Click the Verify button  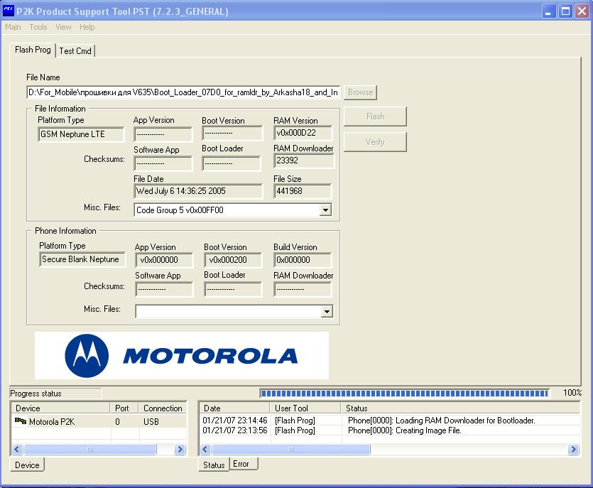[375, 142]
